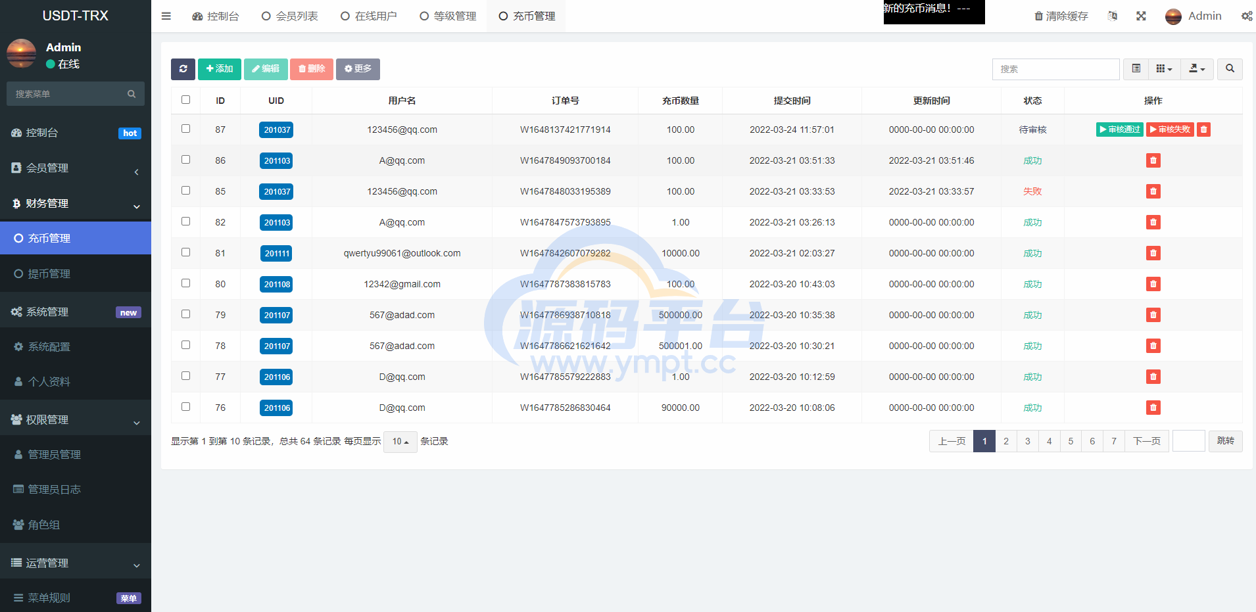Open 系统配置 gear item in sidebar
The image size is (1256, 612).
[76, 346]
